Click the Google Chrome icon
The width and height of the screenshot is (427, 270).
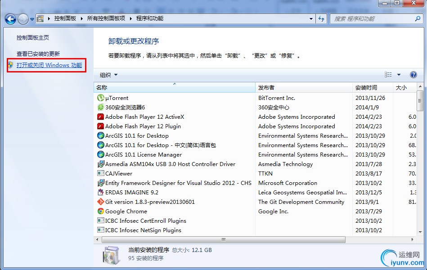(x=101, y=211)
